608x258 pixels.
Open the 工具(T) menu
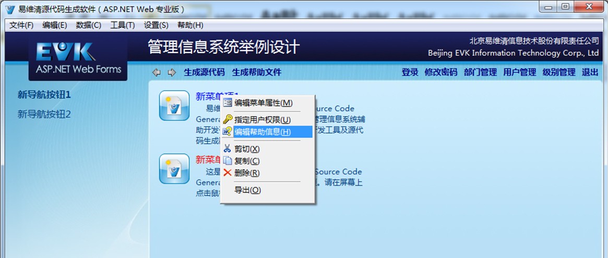[x=123, y=25]
